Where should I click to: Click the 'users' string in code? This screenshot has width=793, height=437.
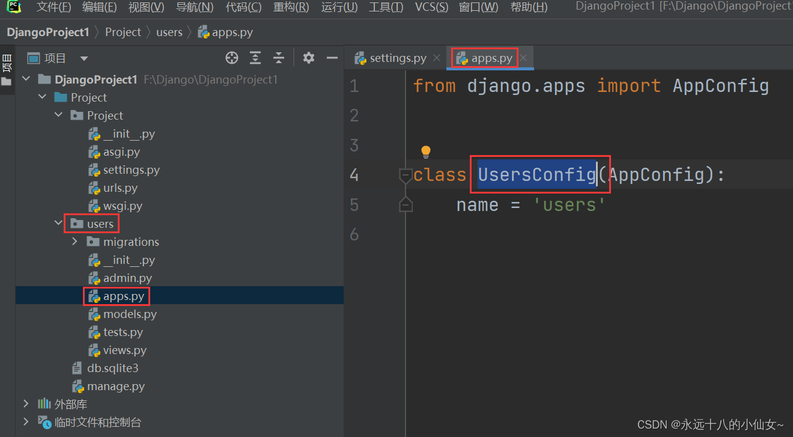(x=570, y=205)
